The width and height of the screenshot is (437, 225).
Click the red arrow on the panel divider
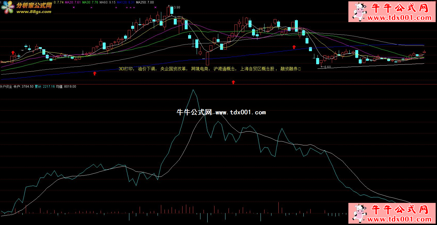tap(233, 82)
